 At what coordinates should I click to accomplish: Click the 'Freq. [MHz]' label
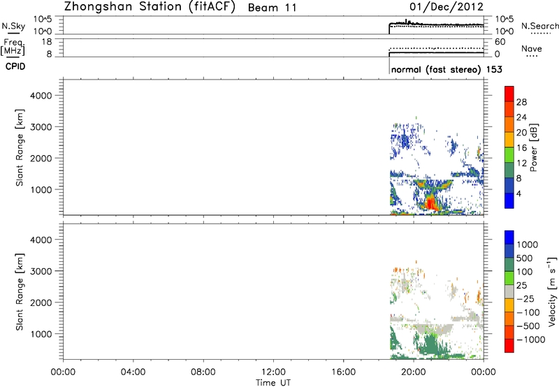[x=13, y=48]
